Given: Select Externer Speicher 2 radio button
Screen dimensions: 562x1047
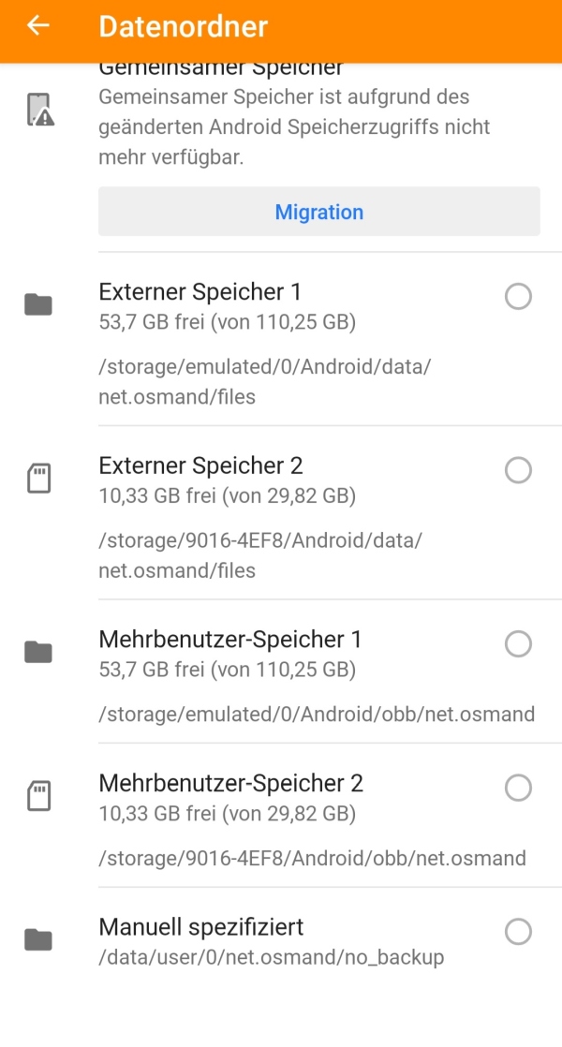Looking at the screenshot, I should [518, 470].
